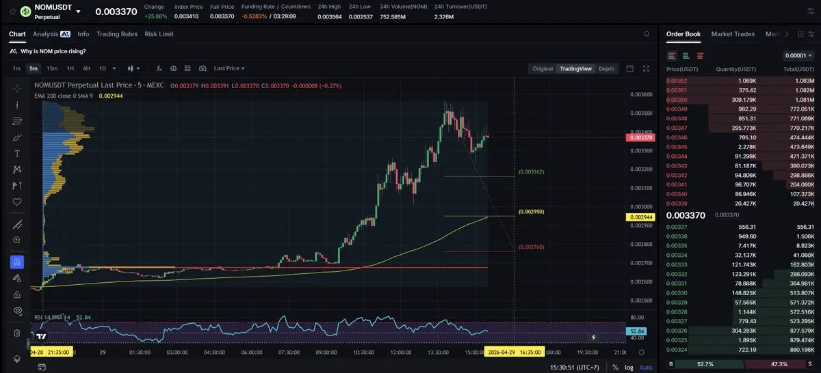The image size is (821, 373).
Task: Switch to Trading Rules tab
Action: click(117, 33)
